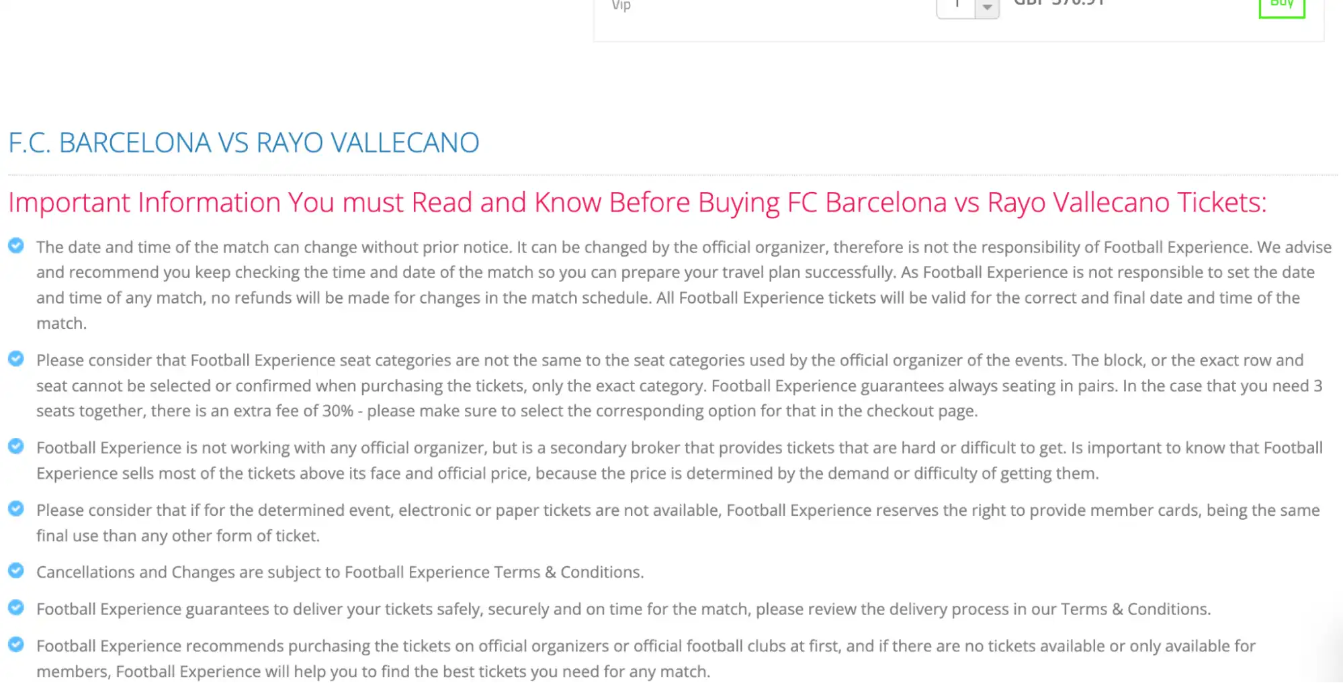The image size is (1343, 683).
Task: Select the check icon beside delivery guarantee note
Action: tap(16, 607)
